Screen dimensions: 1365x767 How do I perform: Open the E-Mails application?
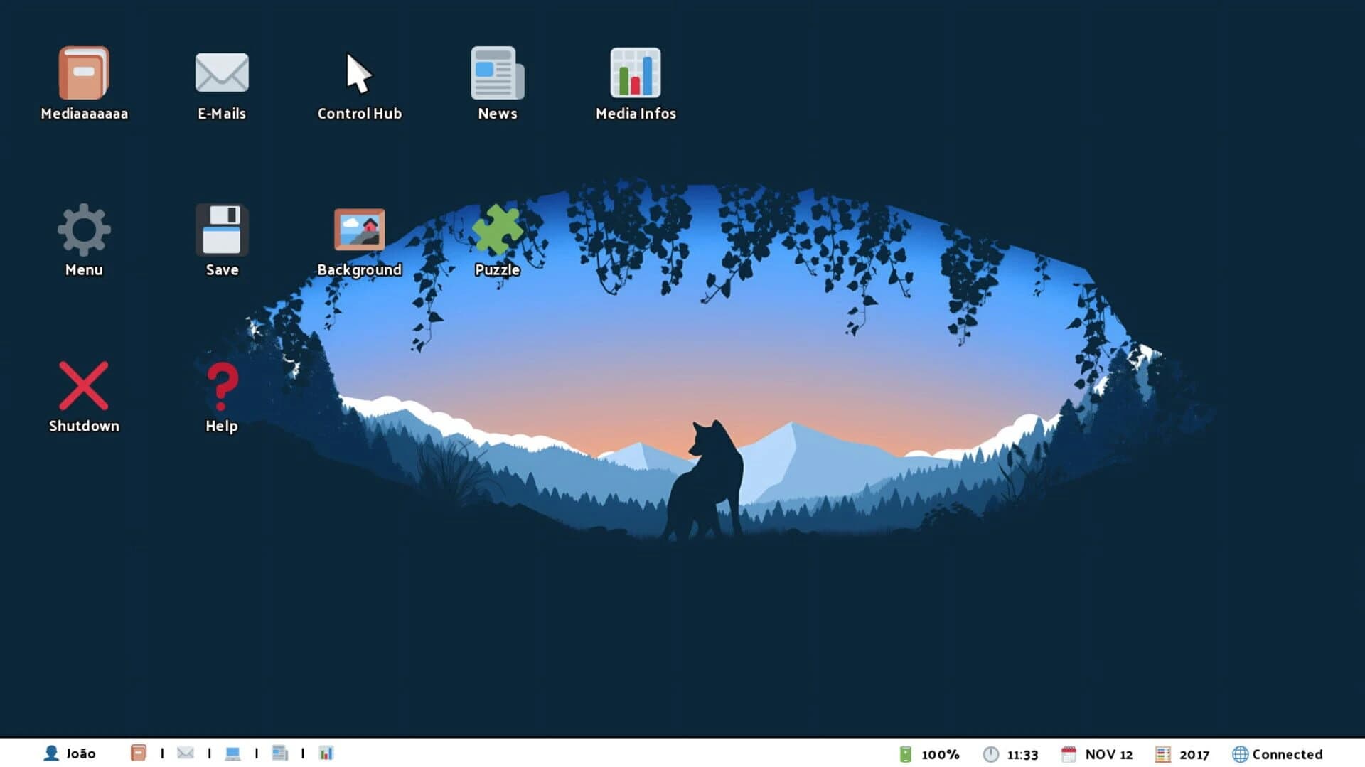pos(221,73)
